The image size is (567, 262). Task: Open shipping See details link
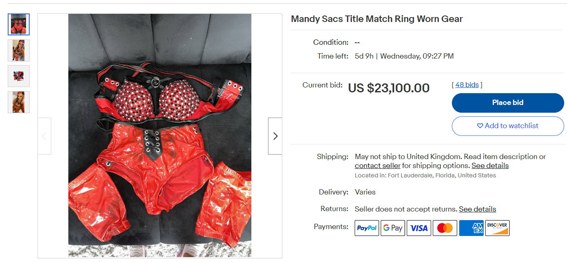point(490,166)
